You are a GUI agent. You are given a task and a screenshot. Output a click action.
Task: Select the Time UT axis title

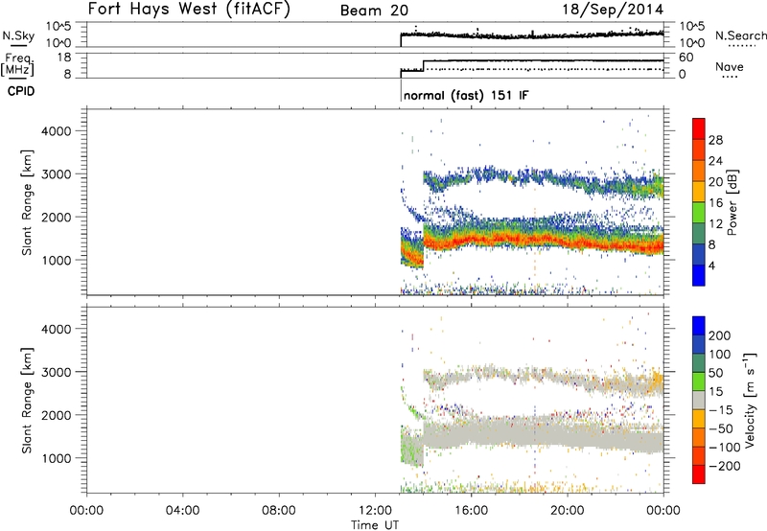pyautogui.click(x=375, y=525)
